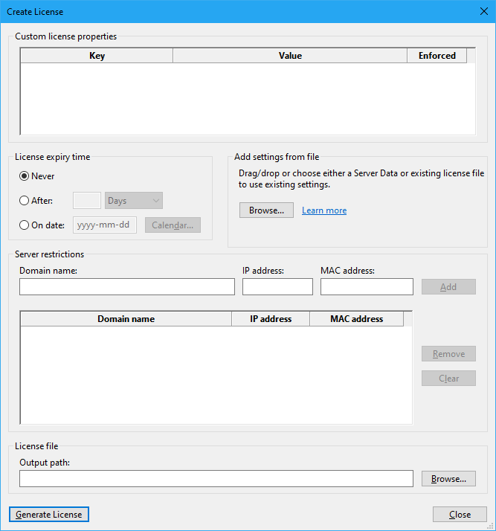Image resolution: width=496 pixels, height=531 pixels.
Task: Choose the On date expiry option
Action: [25, 225]
